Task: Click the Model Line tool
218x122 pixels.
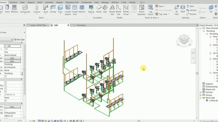Action: (119, 10)
